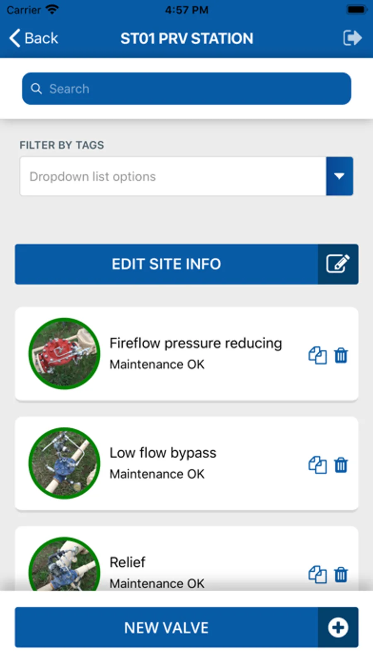The image size is (373, 662).
Task: Tap the pencil edit icon for site info
Action: [x=338, y=264]
